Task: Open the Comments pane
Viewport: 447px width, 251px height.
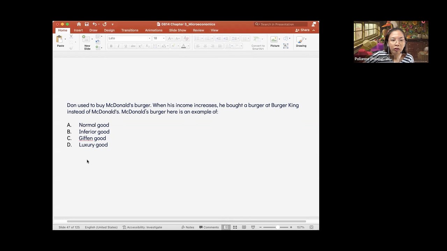Action: [209, 227]
